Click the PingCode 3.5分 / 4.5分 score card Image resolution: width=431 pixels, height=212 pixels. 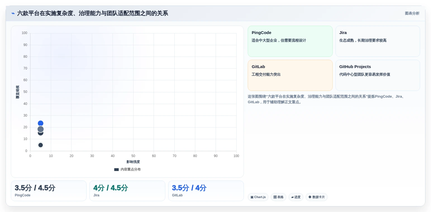click(49, 191)
